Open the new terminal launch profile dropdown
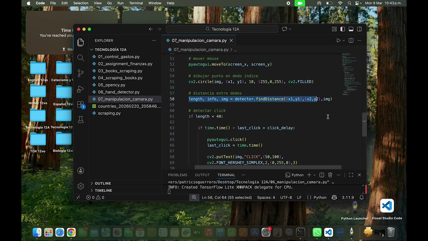Screen dimensions: 428x241 315,175
